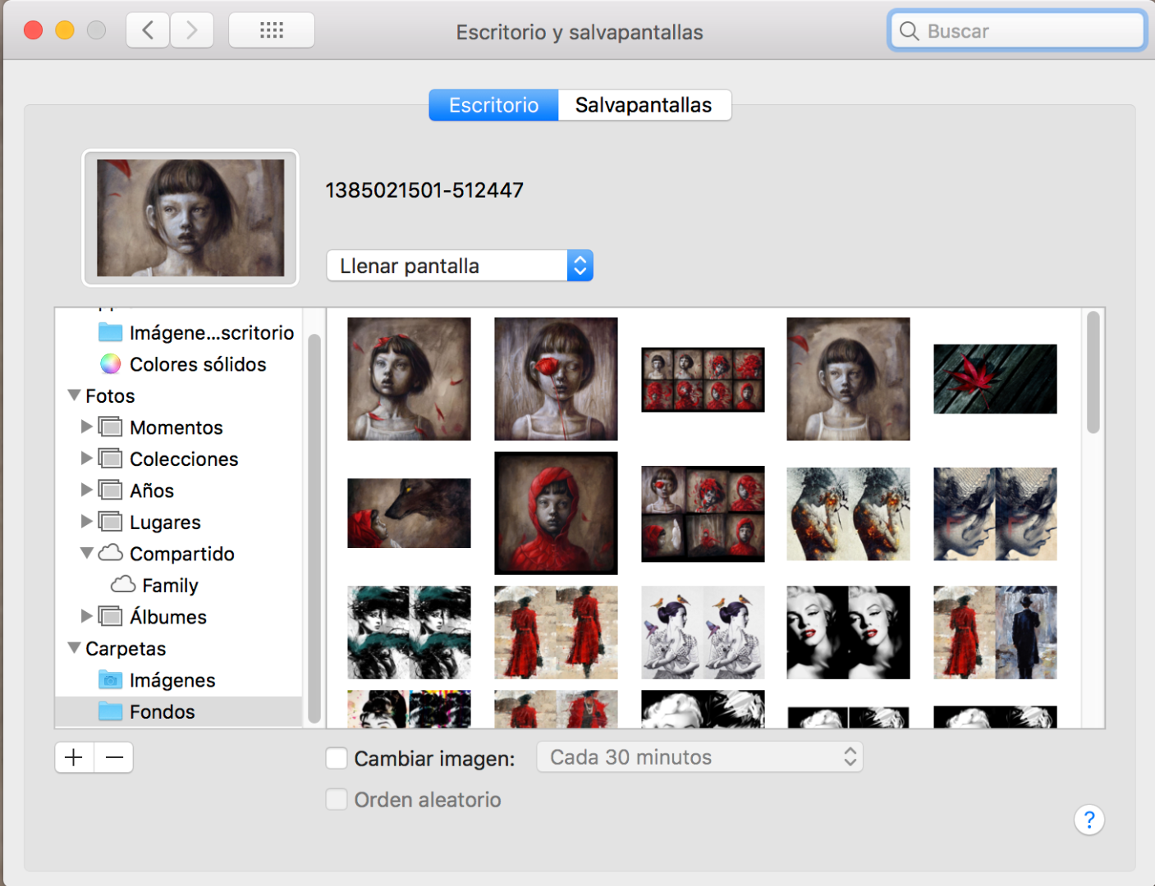The image size is (1155, 886).
Task: Select the Años photo stack icon
Action: click(110, 490)
